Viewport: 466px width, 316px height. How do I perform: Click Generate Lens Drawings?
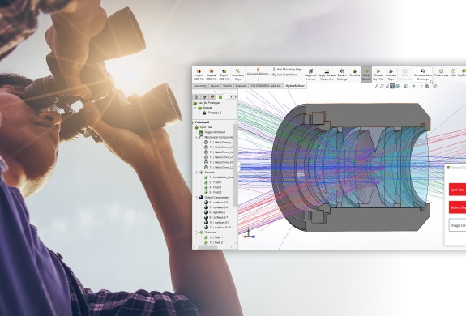click(x=422, y=75)
